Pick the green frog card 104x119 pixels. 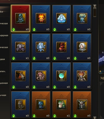tap(61, 105)
